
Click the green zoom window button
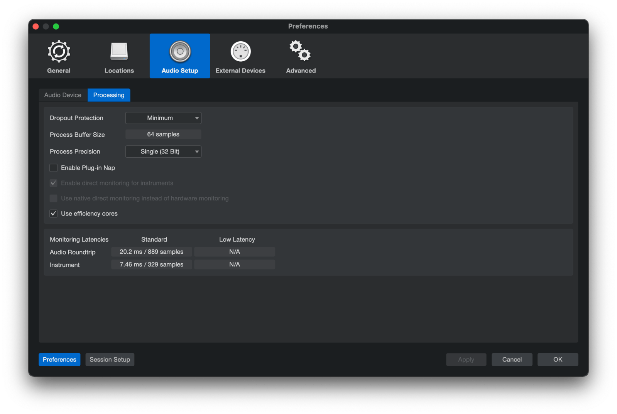point(56,26)
